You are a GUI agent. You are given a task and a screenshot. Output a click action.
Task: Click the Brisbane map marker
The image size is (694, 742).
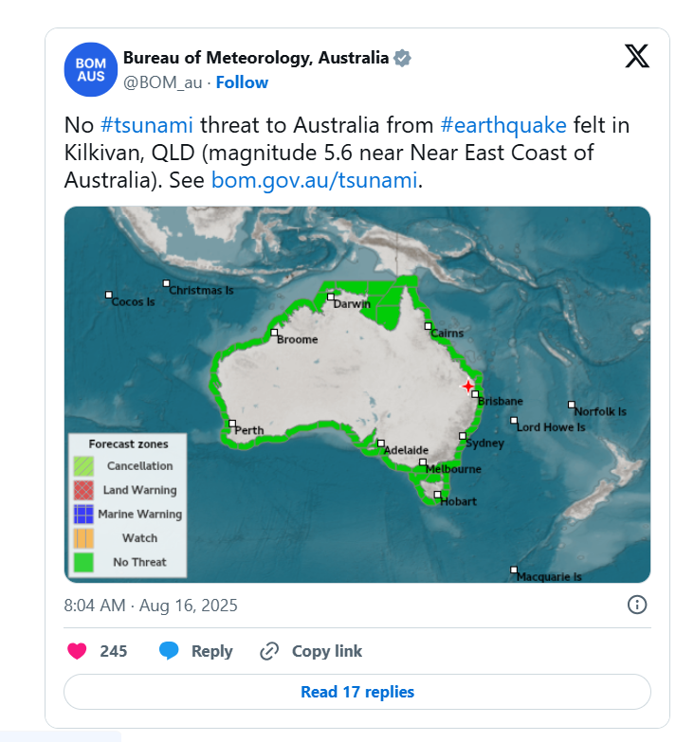(475, 394)
